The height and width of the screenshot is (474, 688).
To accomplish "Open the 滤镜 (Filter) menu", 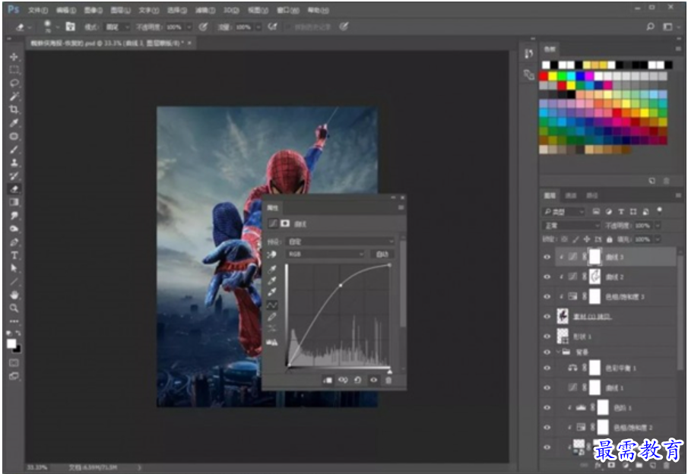I will (205, 10).
